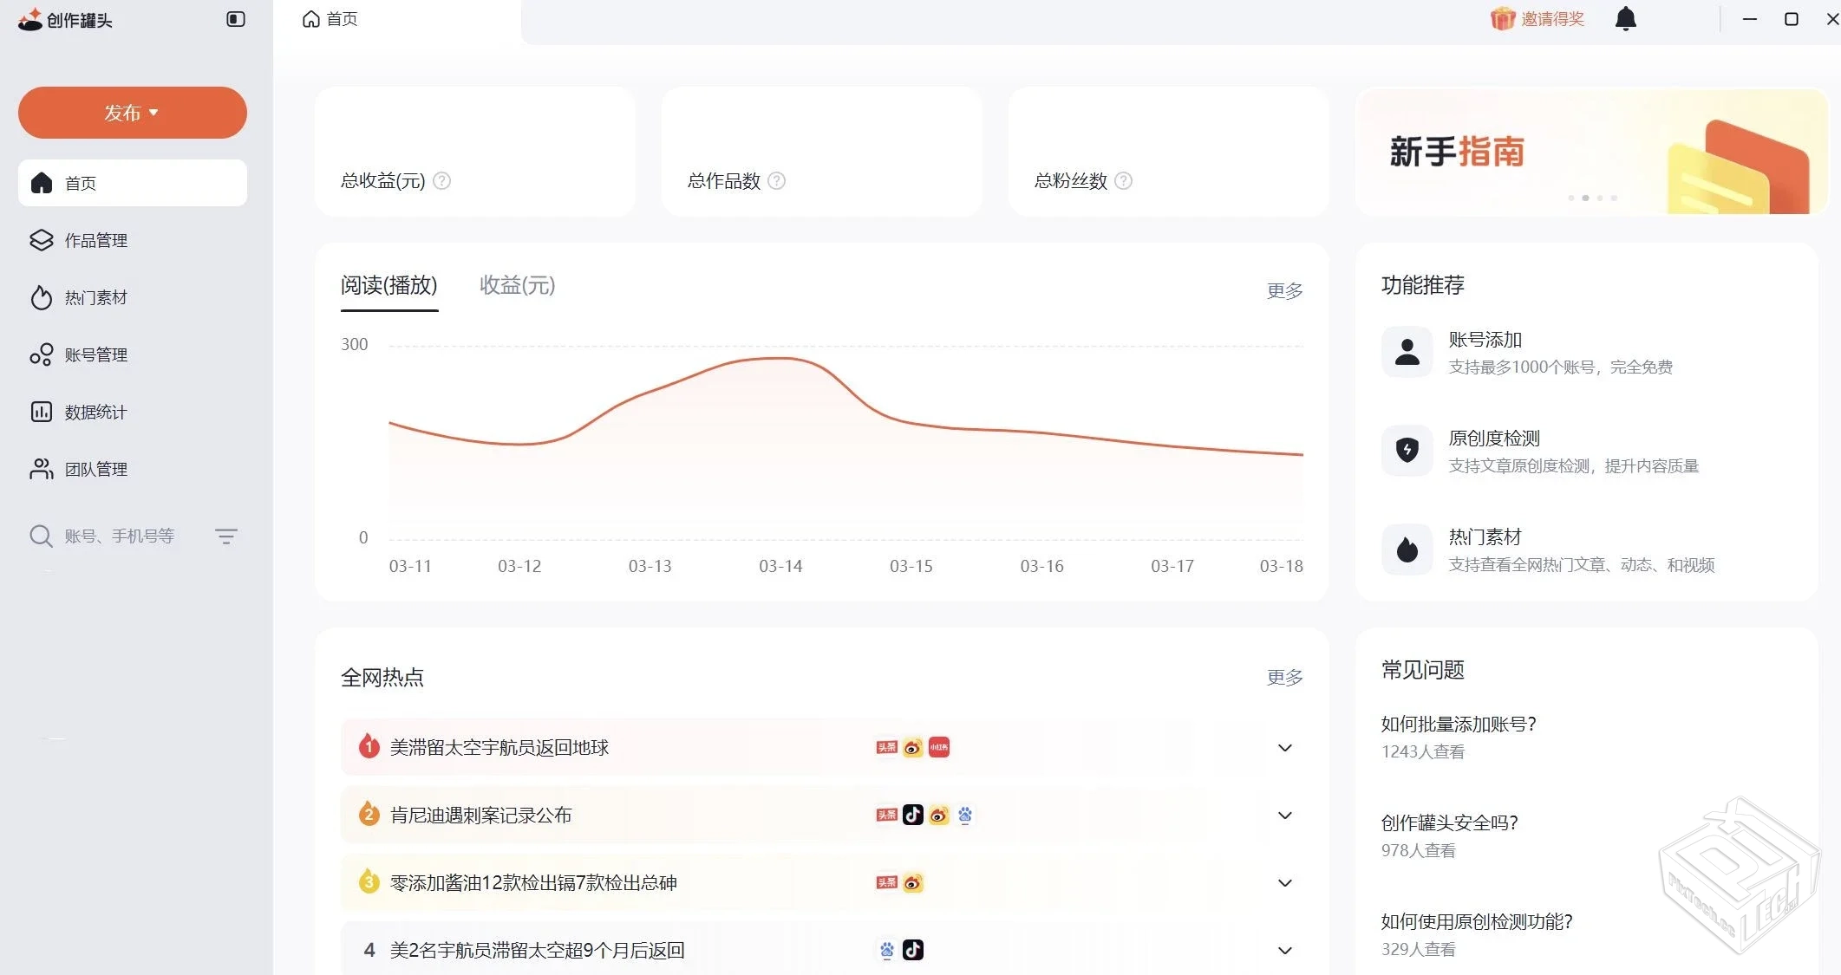Click the 邀请得奖 gift icon
The height and width of the screenshot is (975, 1841).
coord(1502,18)
